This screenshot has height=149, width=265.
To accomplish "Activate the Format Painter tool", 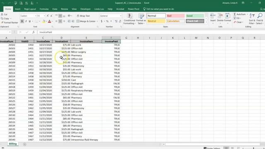I will pos(10,22).
